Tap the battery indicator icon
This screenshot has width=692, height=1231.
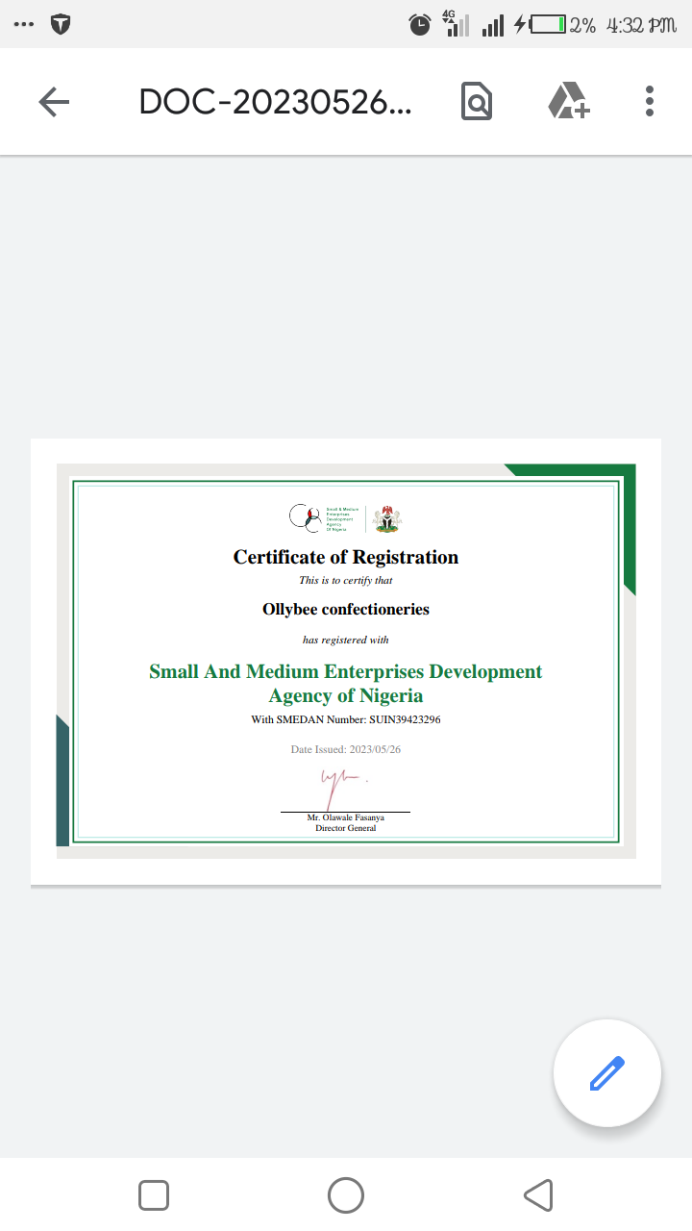[548, 25]
